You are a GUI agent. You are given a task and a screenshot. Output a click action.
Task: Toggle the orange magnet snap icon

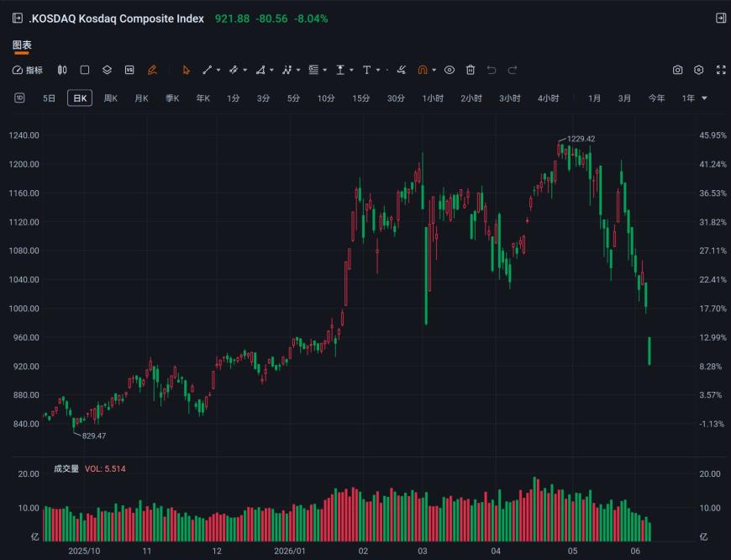coord(423,70)
